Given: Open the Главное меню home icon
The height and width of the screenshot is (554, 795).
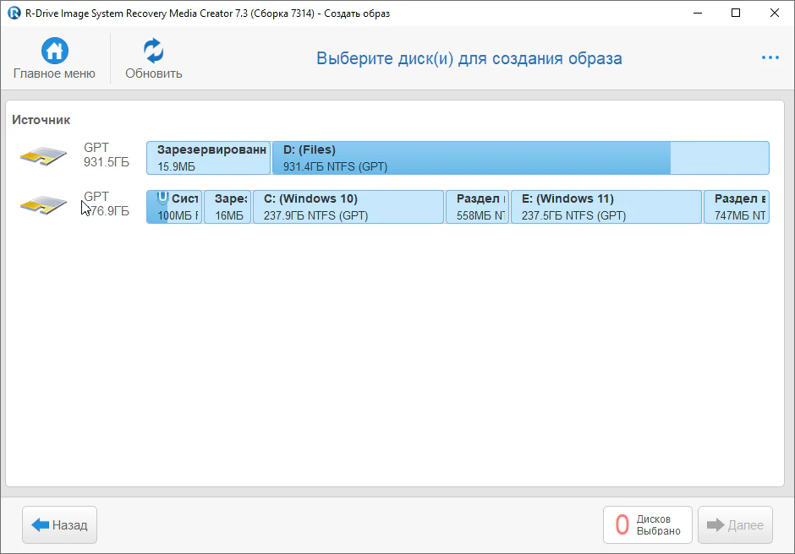Looking at the screenshot, I should (54, 52).
